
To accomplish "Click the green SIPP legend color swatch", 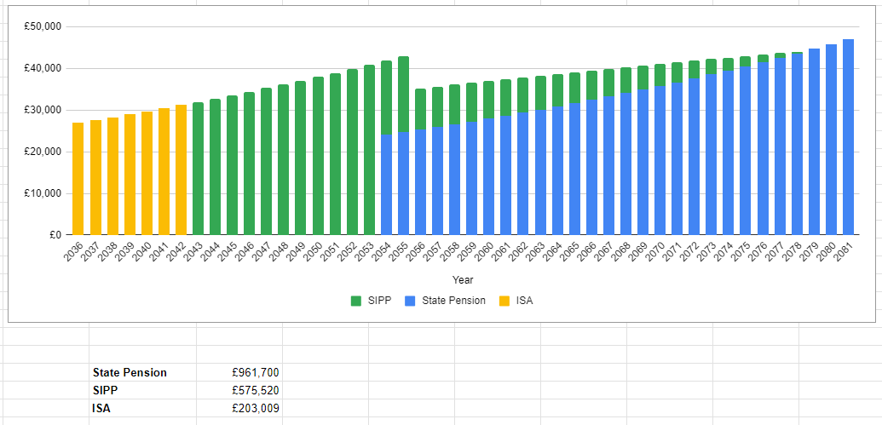I will point(356,301).
